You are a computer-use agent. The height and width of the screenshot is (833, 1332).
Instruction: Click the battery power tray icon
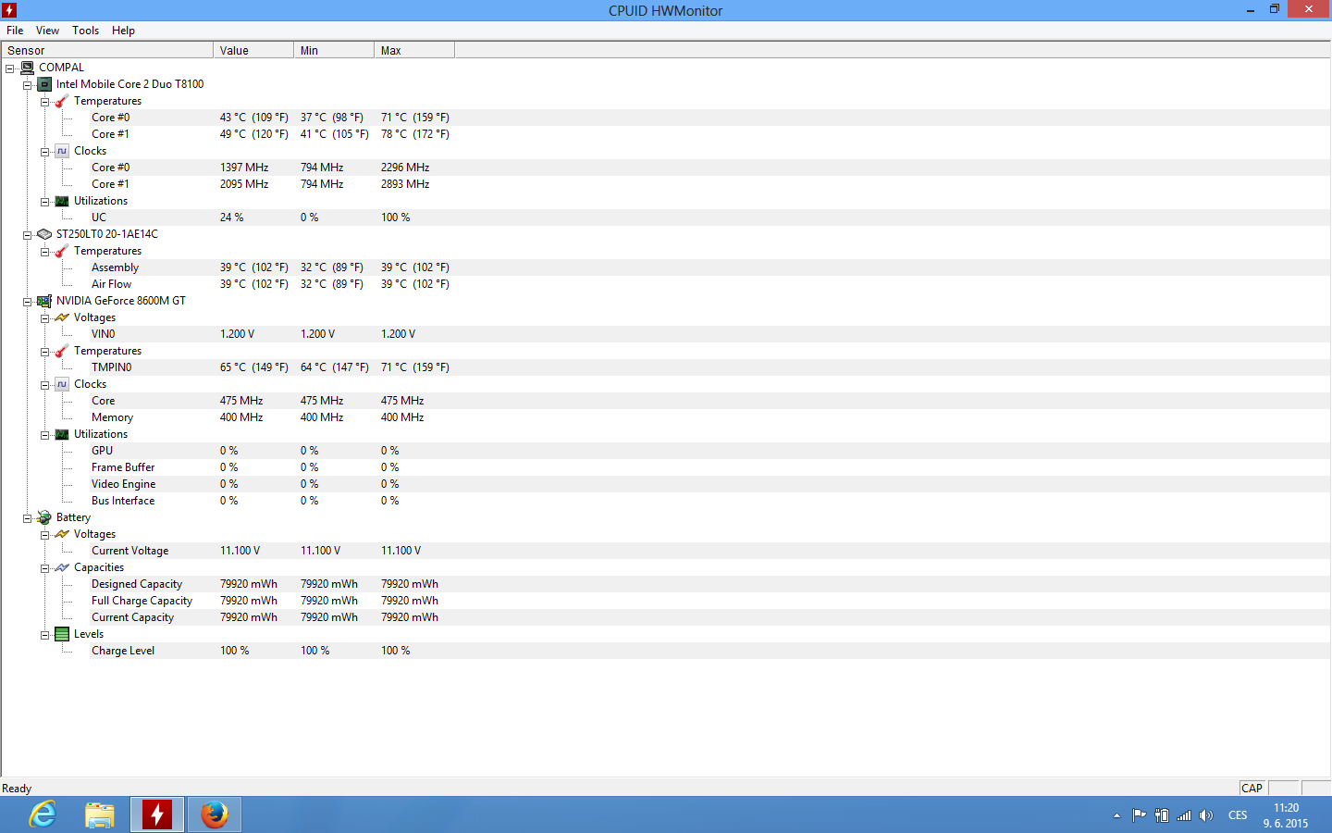(1162, 815)
